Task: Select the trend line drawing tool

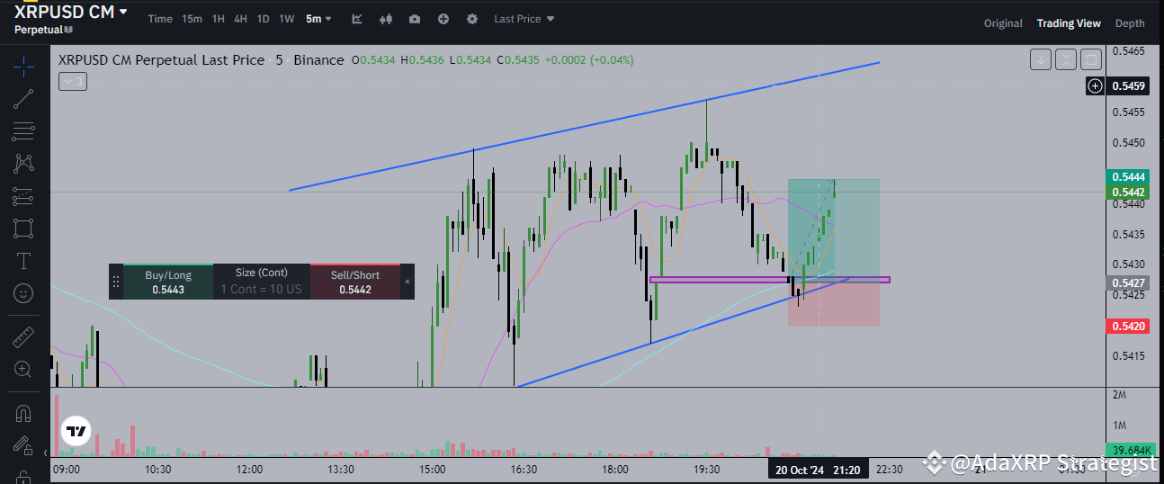Action: (24, 99)
